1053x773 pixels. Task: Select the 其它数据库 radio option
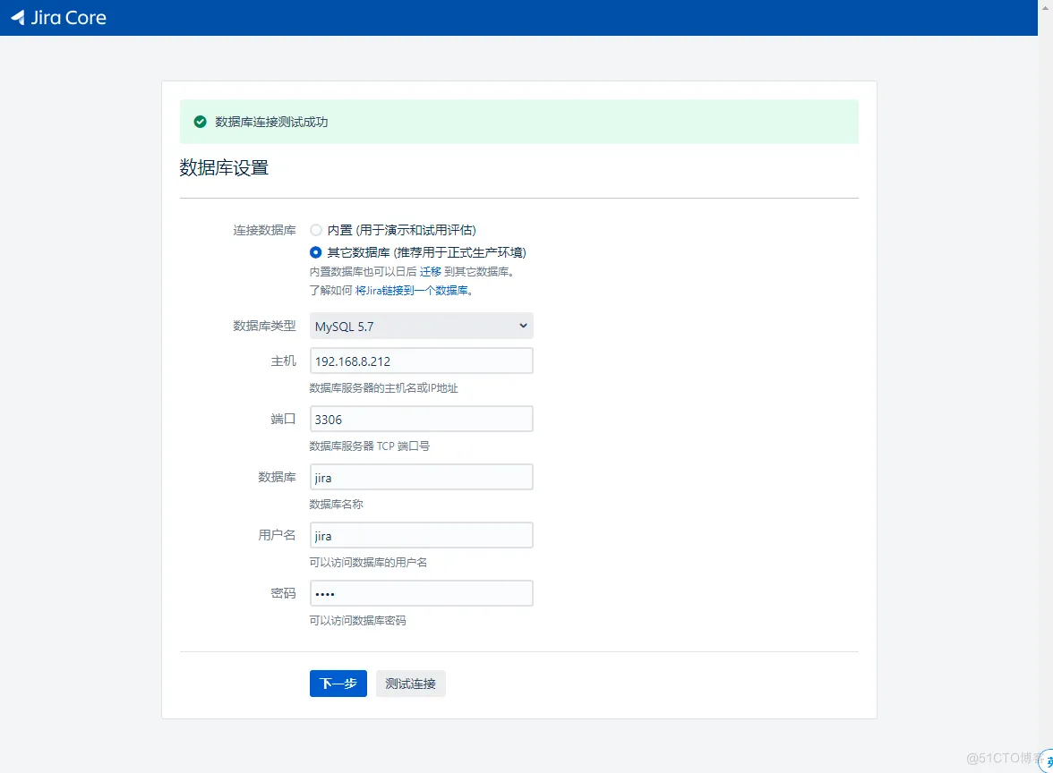[315, 252]
